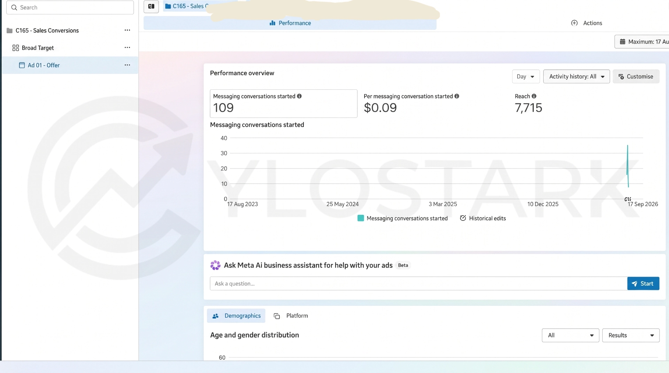This screenshot has height=373, width=669.
Task: Focus the Ask a question input field
Action: 418,283
